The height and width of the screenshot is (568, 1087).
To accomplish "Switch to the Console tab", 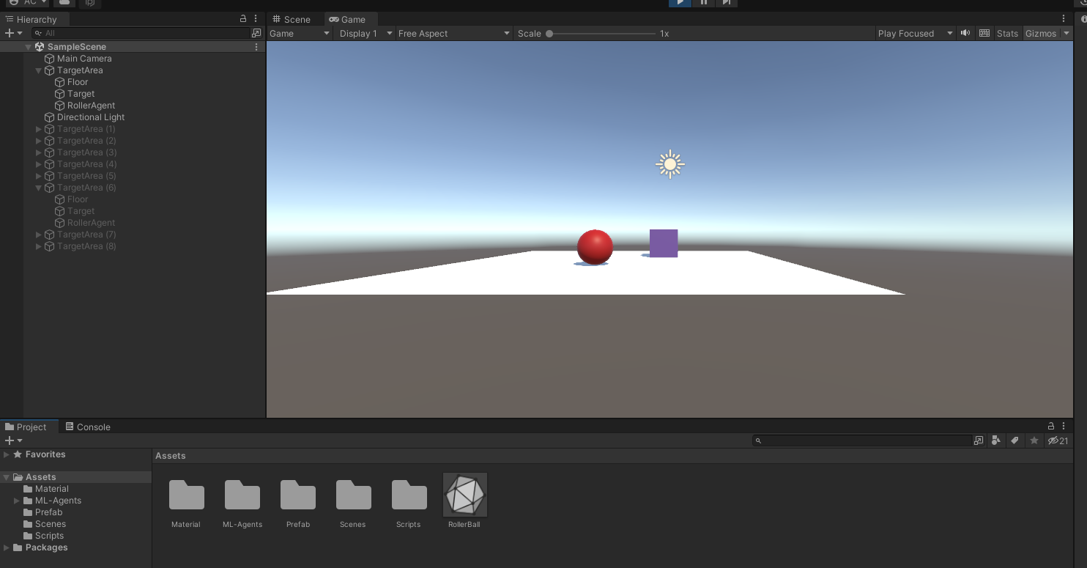I will click(x=88, y=427).
